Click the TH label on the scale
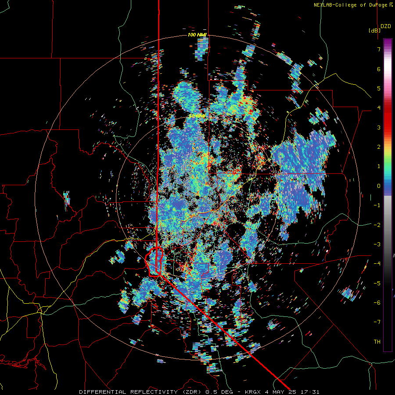The height and width of the screenshot is (395, 395). tap(377, 341)
